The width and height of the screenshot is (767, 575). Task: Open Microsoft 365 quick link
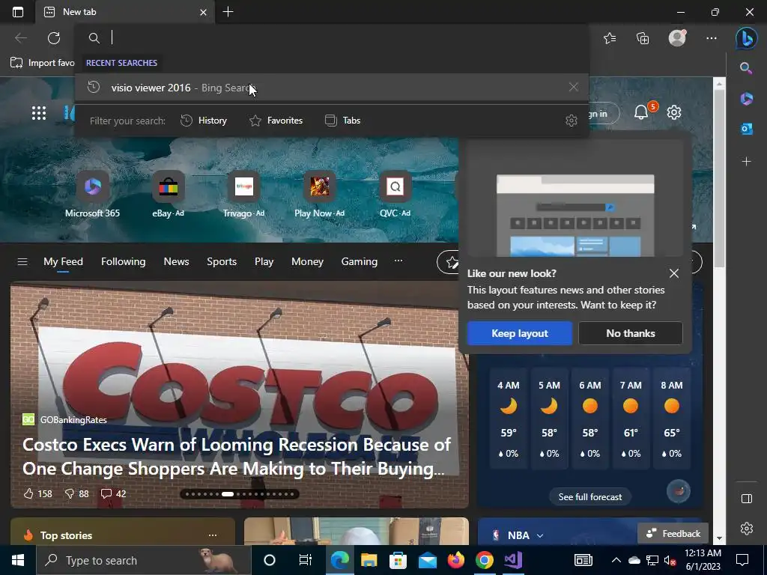92,194
